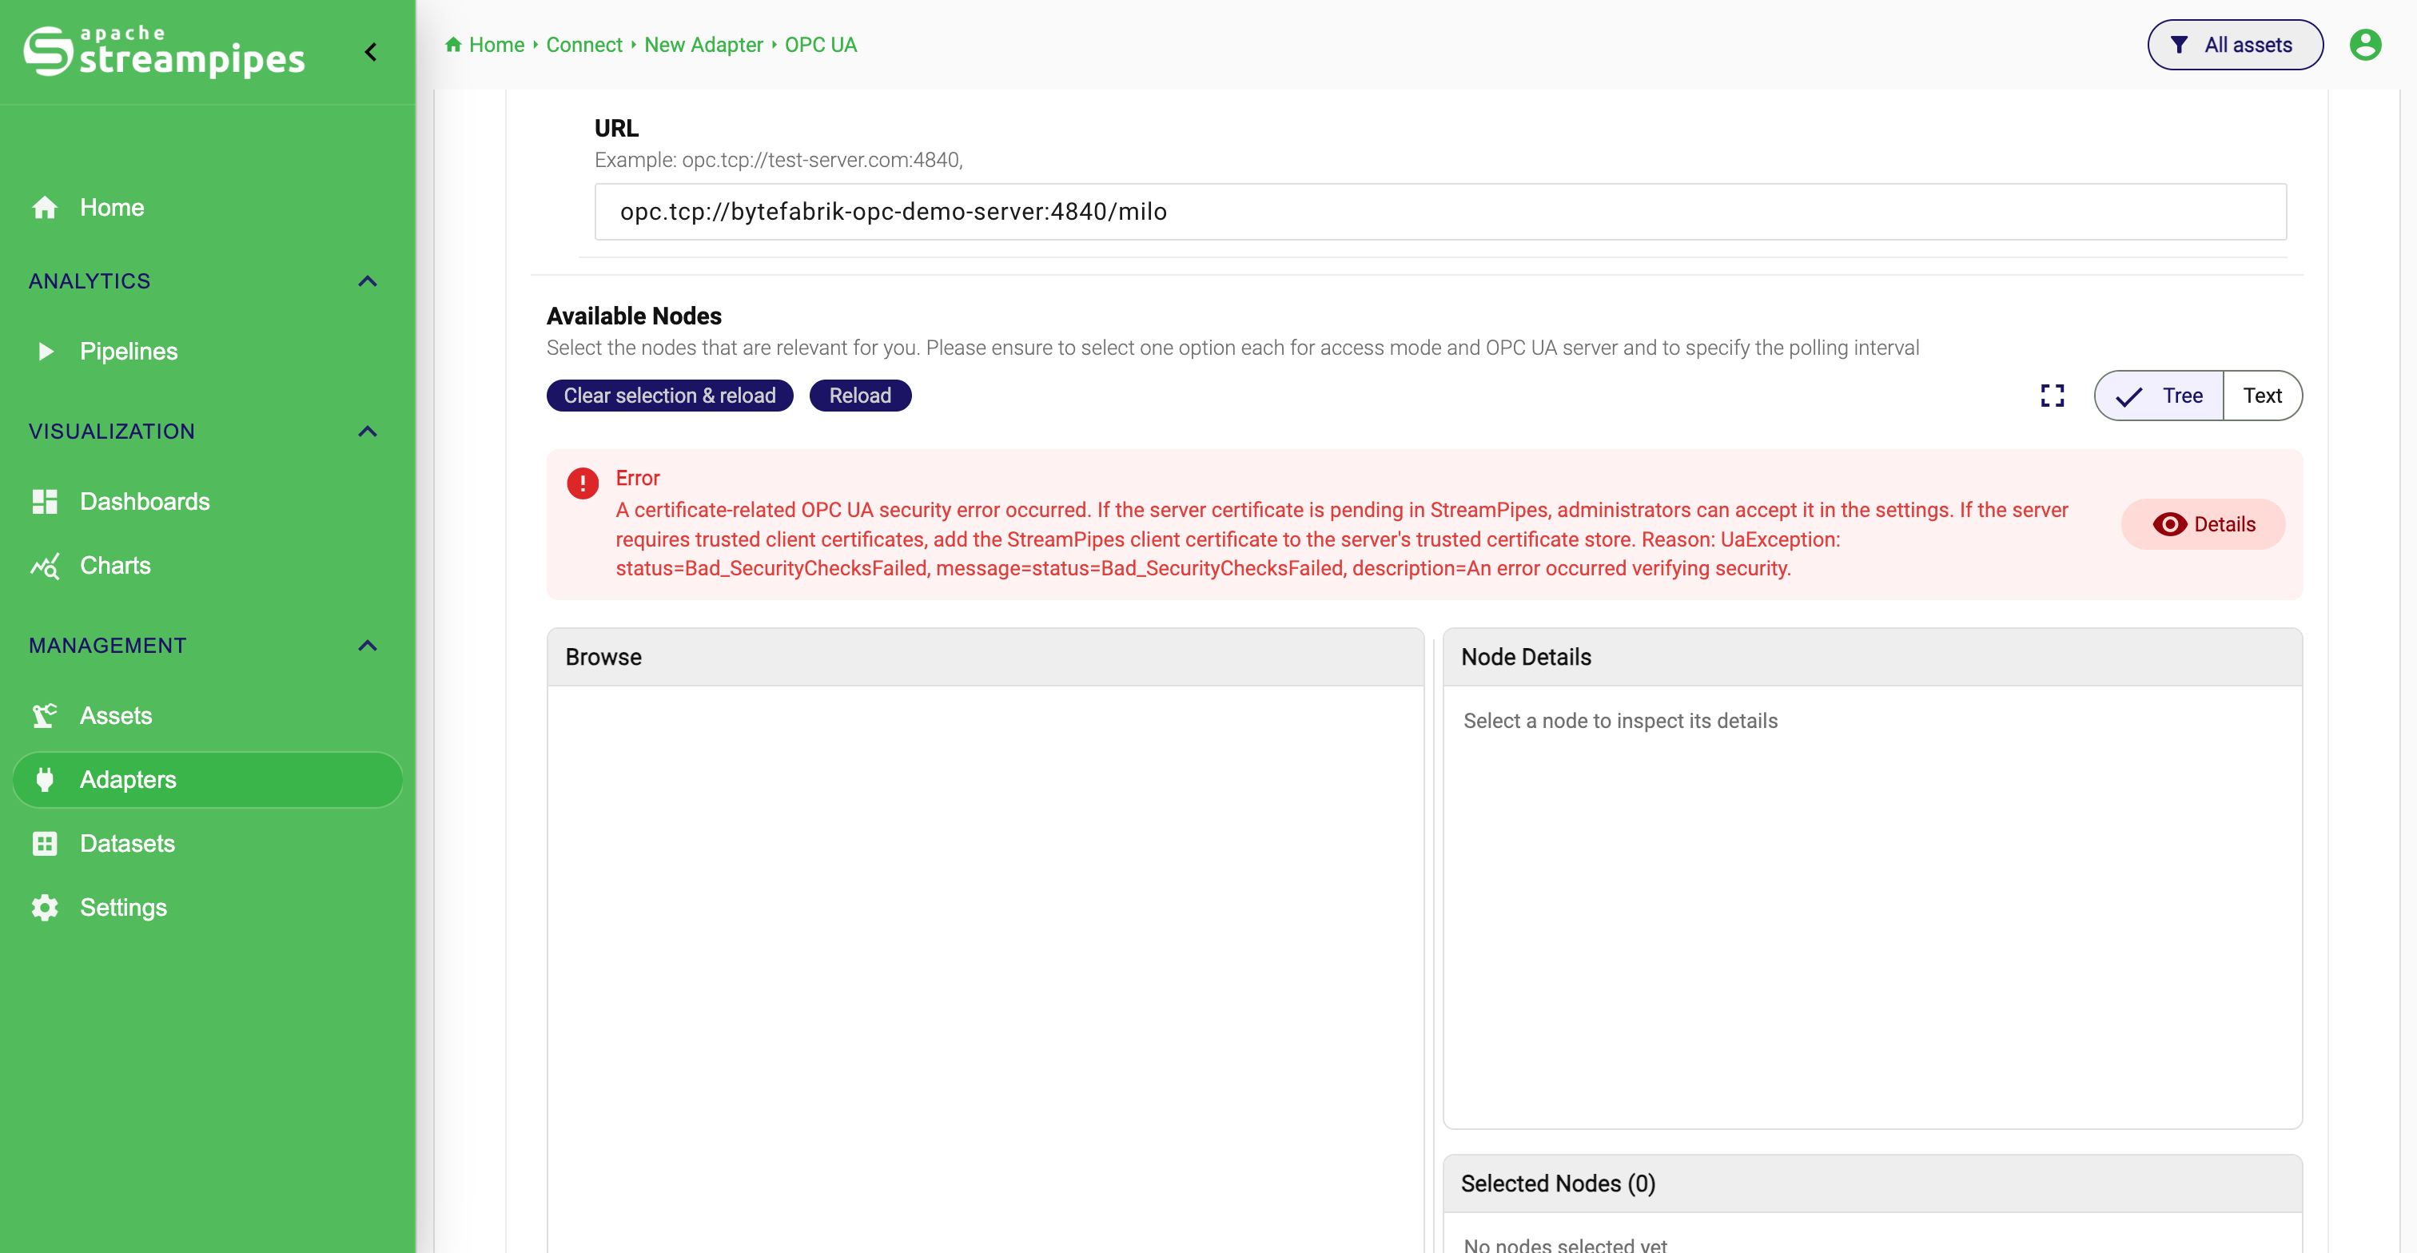Click the Home icon in sidebar
The image size is (2417, 1253).
45,207
